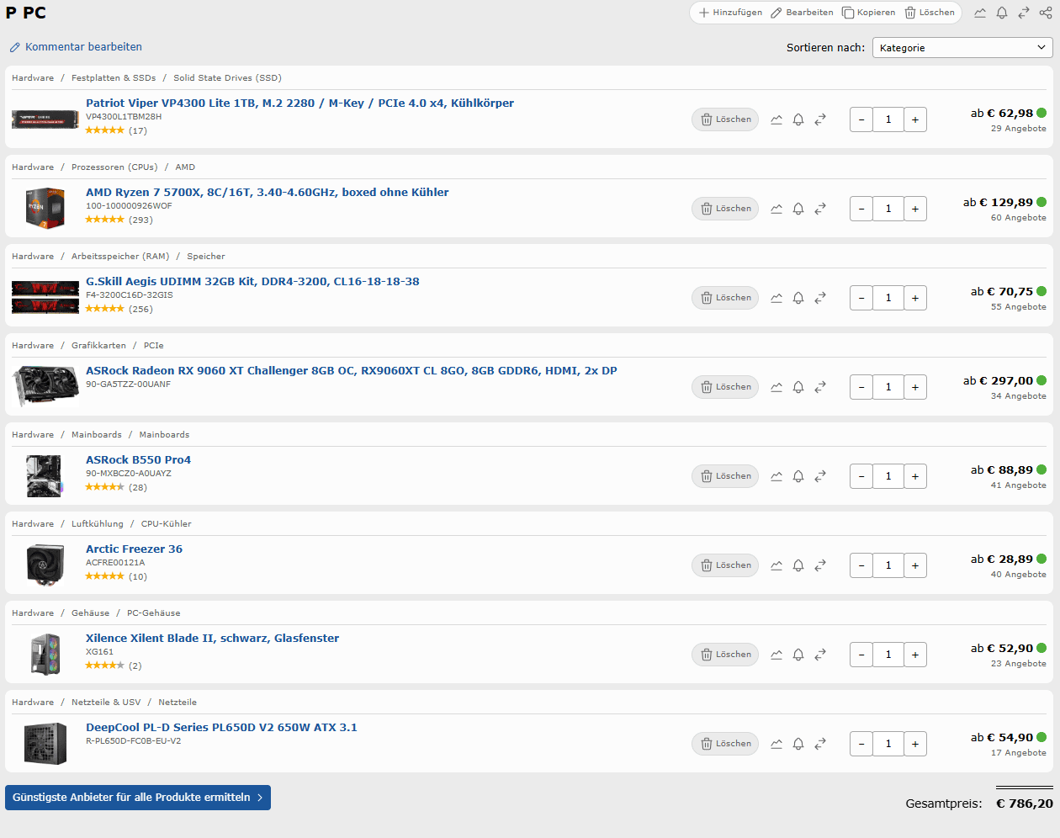Image resolution: width=1060 pixels, height=838 pixels.
Task: Click the Xilence Xilent Blade II case thumbnail
Action: (x=45, y=654)
